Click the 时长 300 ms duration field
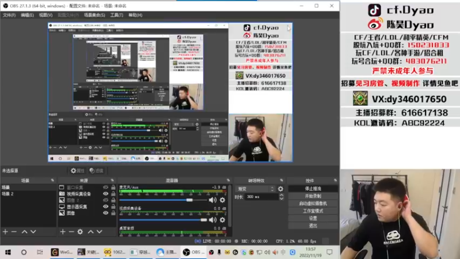This screenshot has width=460, height=259. tap(260, 197)
